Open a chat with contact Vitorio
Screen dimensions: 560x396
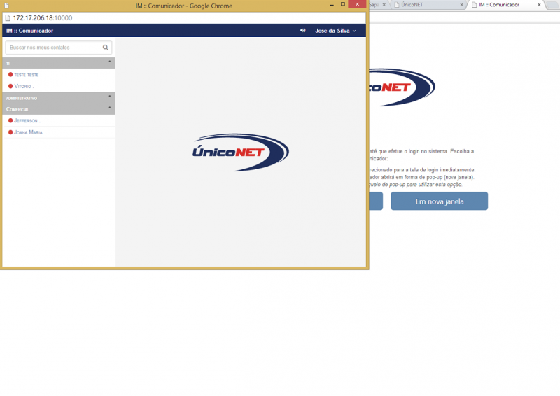point(59,86)
